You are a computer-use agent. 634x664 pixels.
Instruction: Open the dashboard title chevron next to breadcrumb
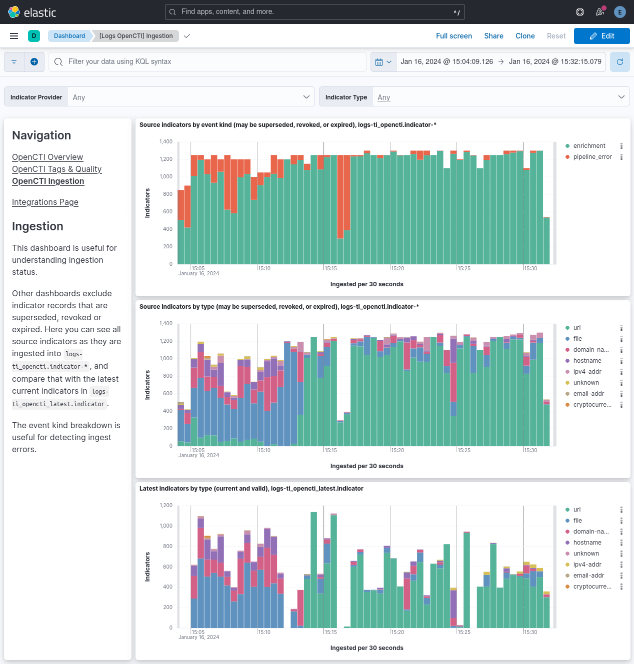(186, 35)
